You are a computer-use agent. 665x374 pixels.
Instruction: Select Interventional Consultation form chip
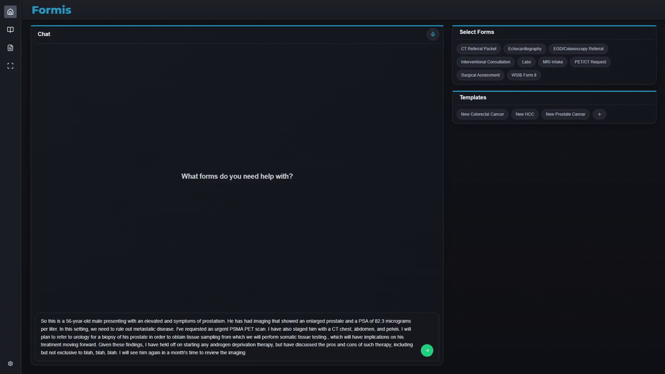(x=485, y=62)
